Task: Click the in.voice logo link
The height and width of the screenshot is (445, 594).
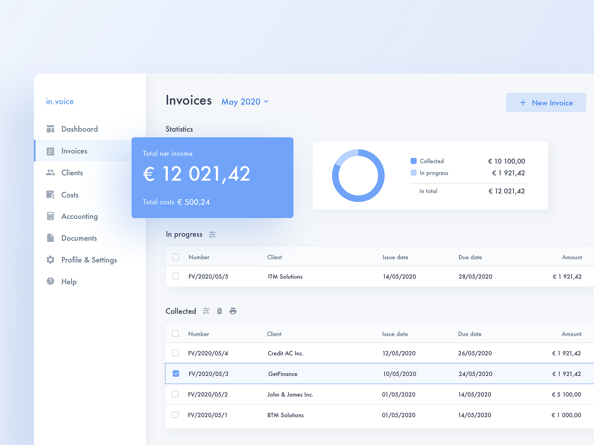Action: tap(60, 102)
